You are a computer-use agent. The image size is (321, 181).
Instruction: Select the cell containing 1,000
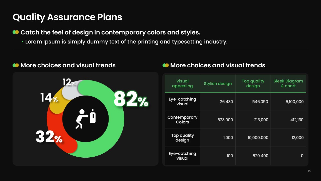click(218, 138)
